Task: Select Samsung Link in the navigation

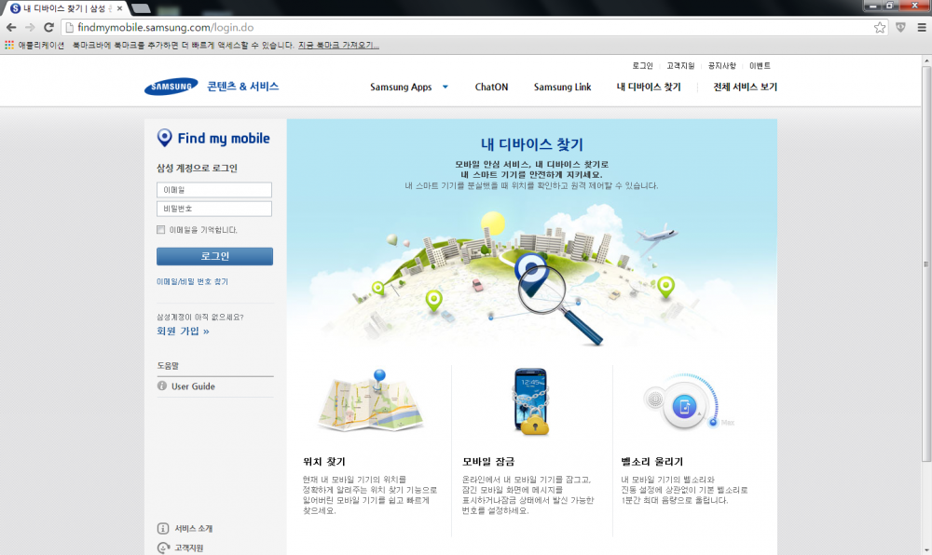Action: pyautogui.click(x=562, y=88)
